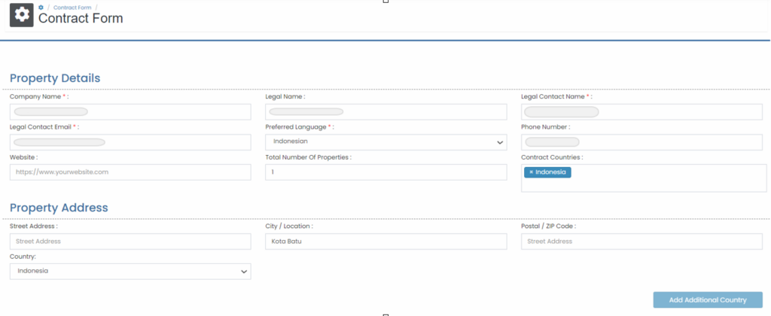Focus the Legal Contact Name field
The image size is (771, 316).
641,112
